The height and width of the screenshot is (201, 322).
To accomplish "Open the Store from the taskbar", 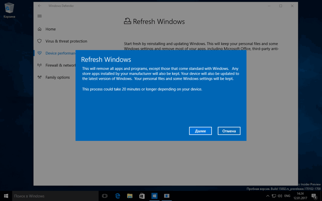I will point(142,196).
